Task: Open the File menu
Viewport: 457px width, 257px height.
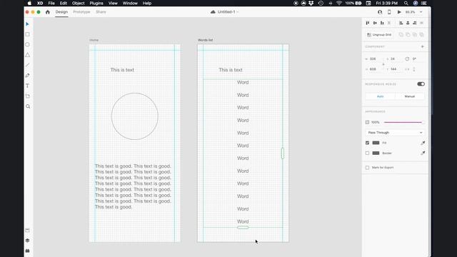Action: (51, 3)
